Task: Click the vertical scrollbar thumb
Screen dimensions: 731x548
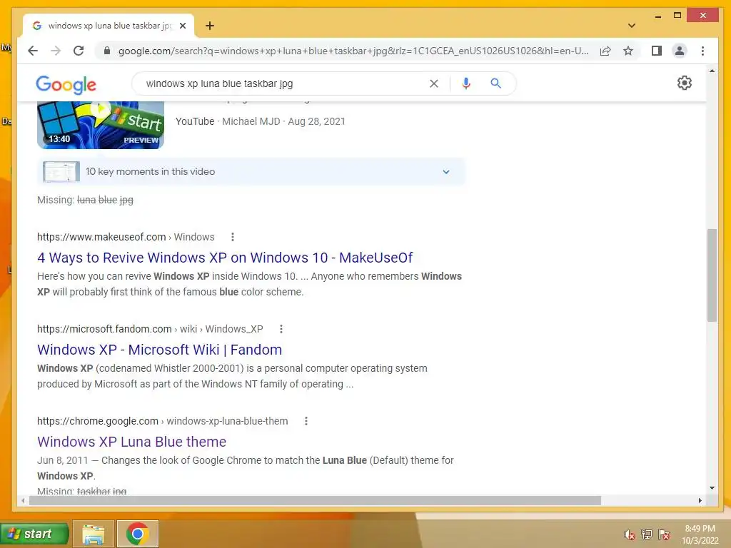Action: pos(712,275)
